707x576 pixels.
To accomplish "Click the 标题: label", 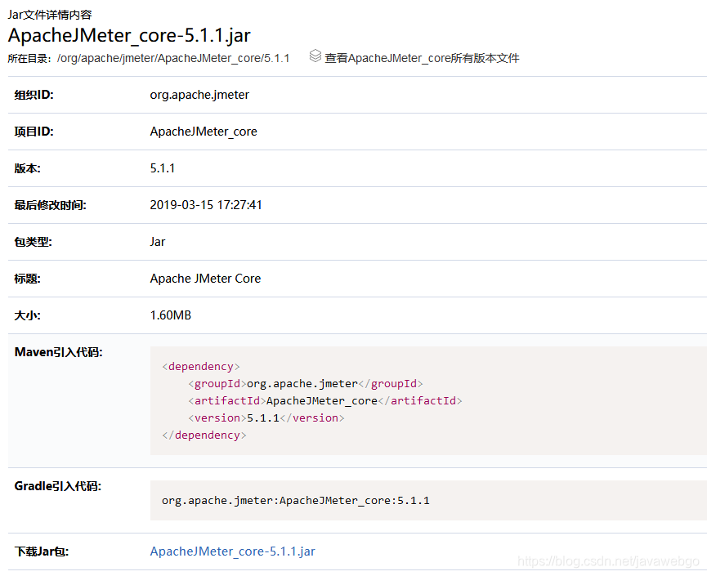I will tap(27, 279).
